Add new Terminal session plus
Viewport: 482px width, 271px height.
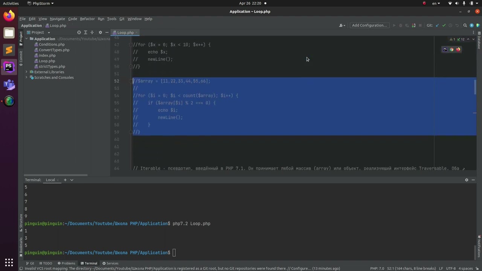coord(65,180)
